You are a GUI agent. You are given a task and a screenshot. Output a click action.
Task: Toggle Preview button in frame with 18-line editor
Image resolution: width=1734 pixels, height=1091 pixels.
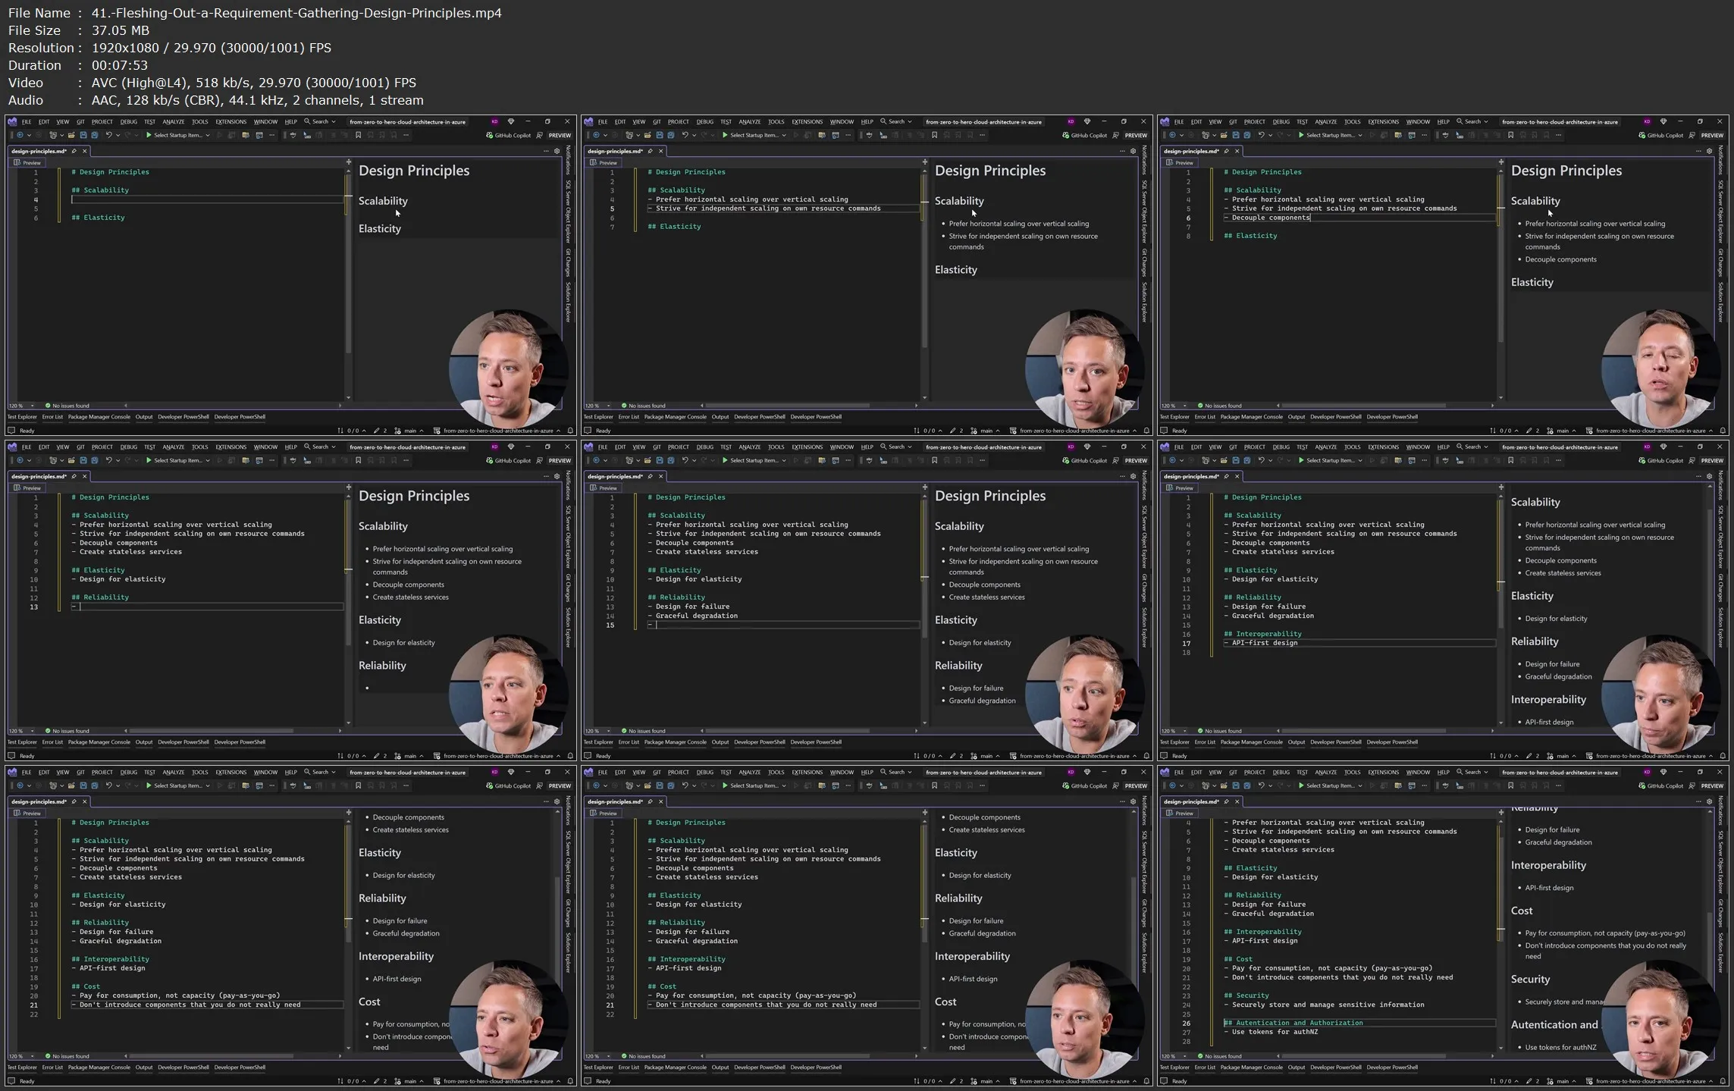coord(1180,488)
